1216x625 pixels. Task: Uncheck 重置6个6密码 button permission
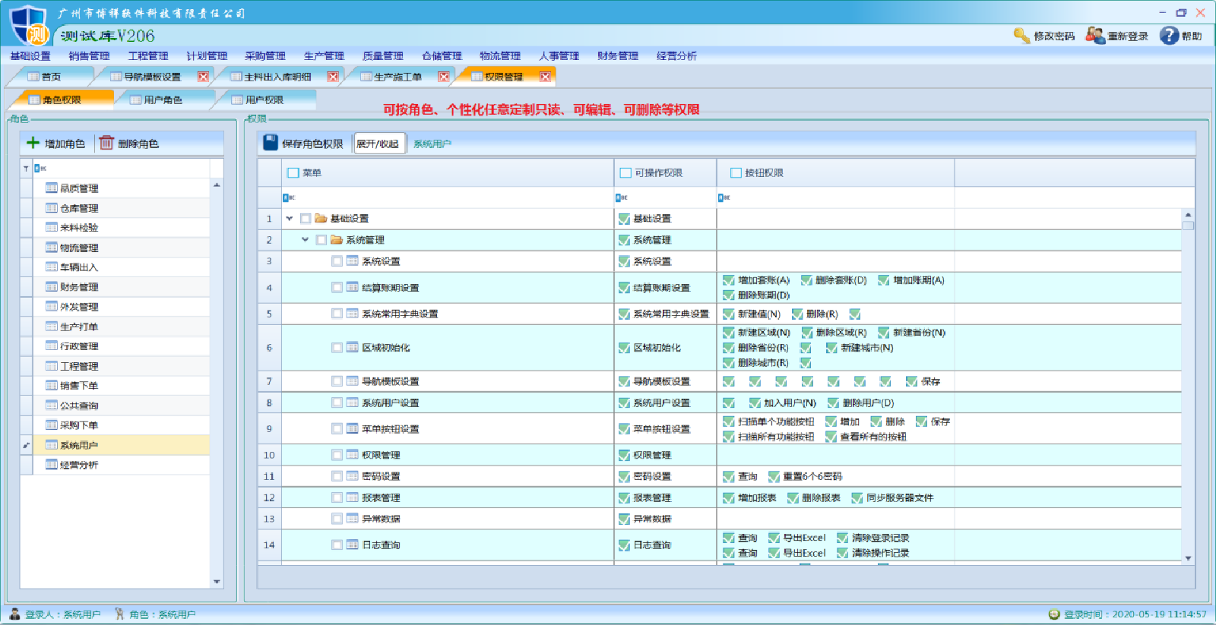(x=774, y=476)
